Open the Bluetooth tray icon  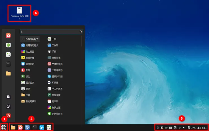[158, 128]
